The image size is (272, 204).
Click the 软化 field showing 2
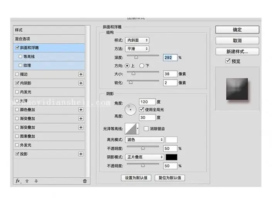click(170, 83)
